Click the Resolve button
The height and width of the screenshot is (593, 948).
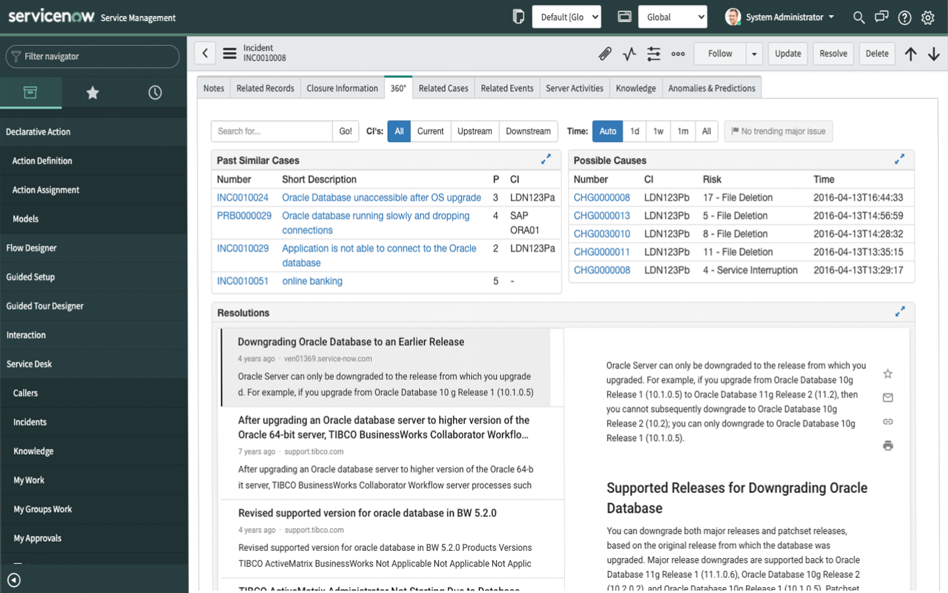point(833,54)
